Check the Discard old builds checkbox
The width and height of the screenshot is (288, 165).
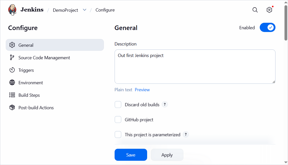point(118,104)
